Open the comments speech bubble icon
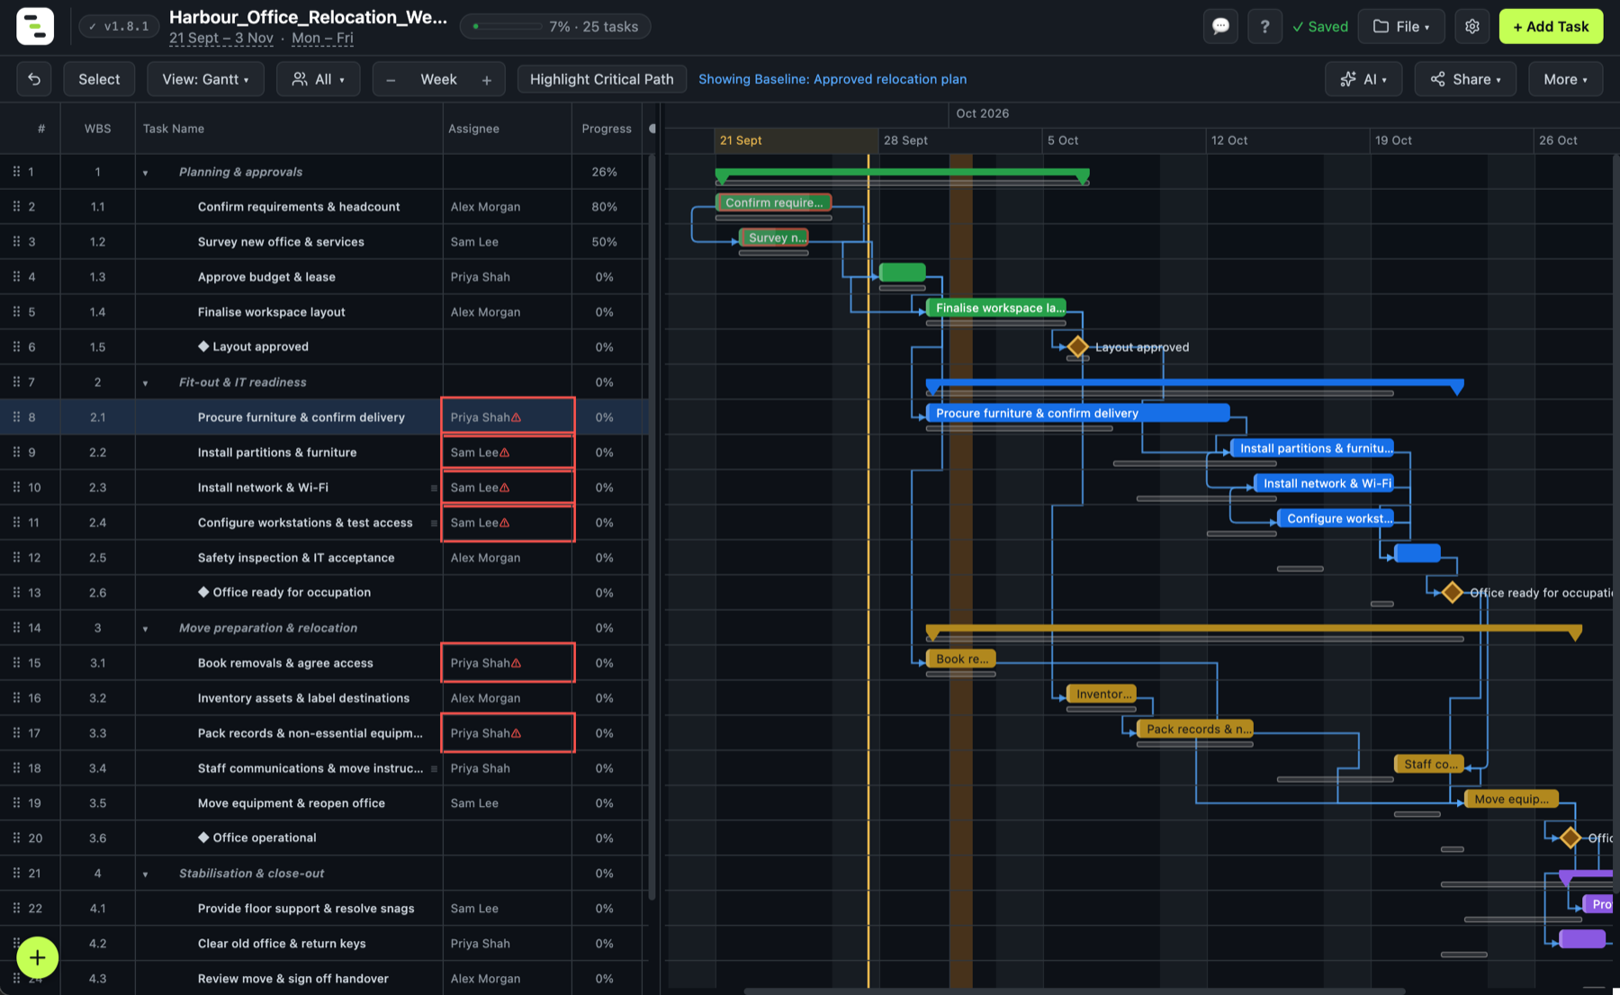The height and width of the screenshot is (995, 1620). [x=1220, y=26]
